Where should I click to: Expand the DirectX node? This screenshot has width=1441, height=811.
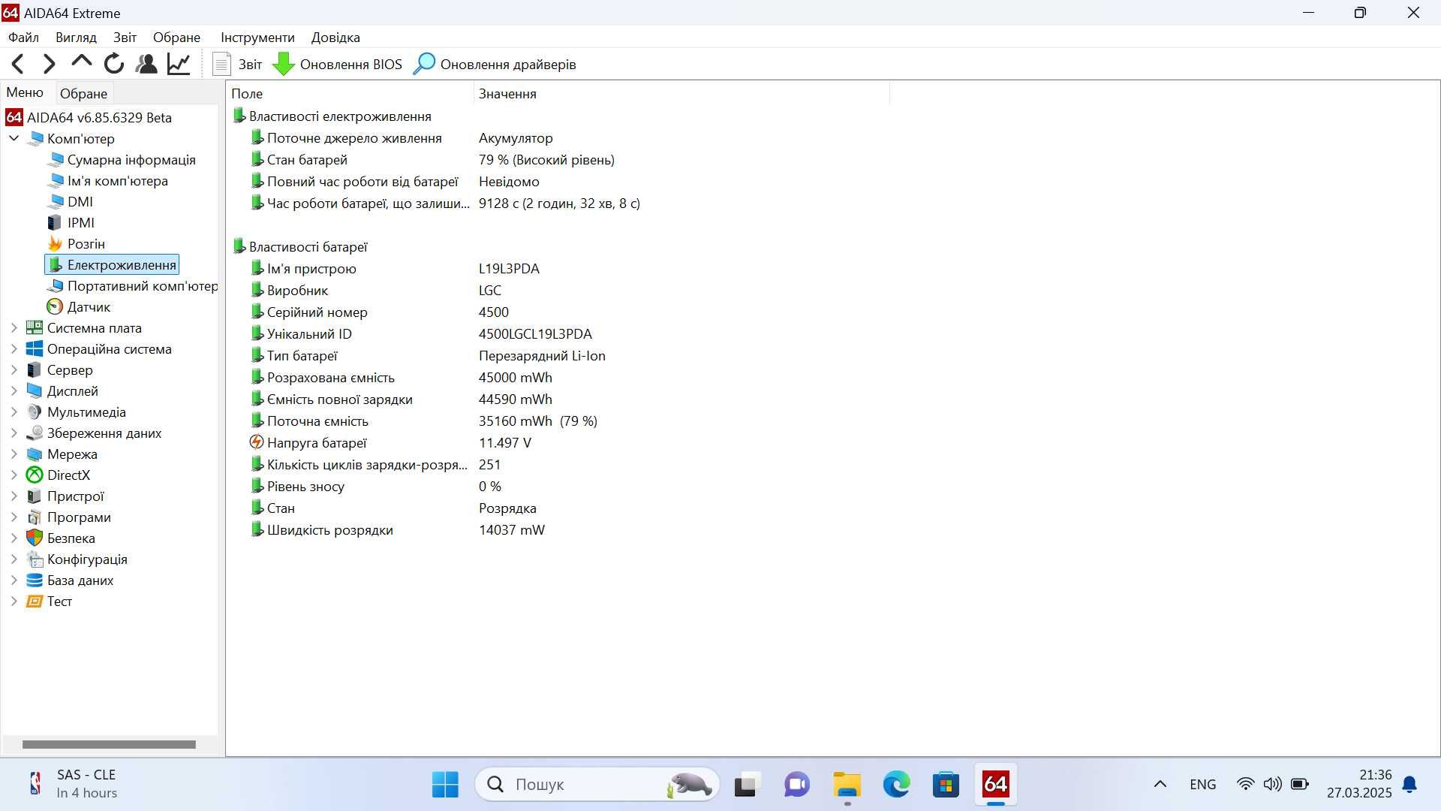[x=14, y=475]
